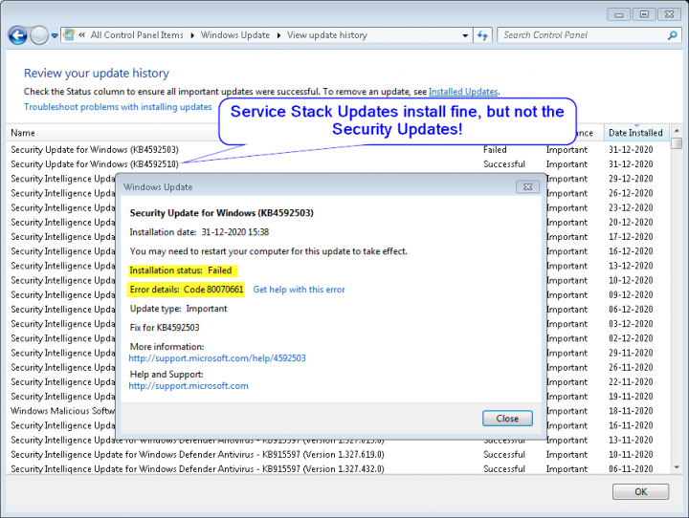Click scrollbar down arrow of update list
Image resolution: width=689 pixels, height=518 pixels.
(x=677, y=467)
